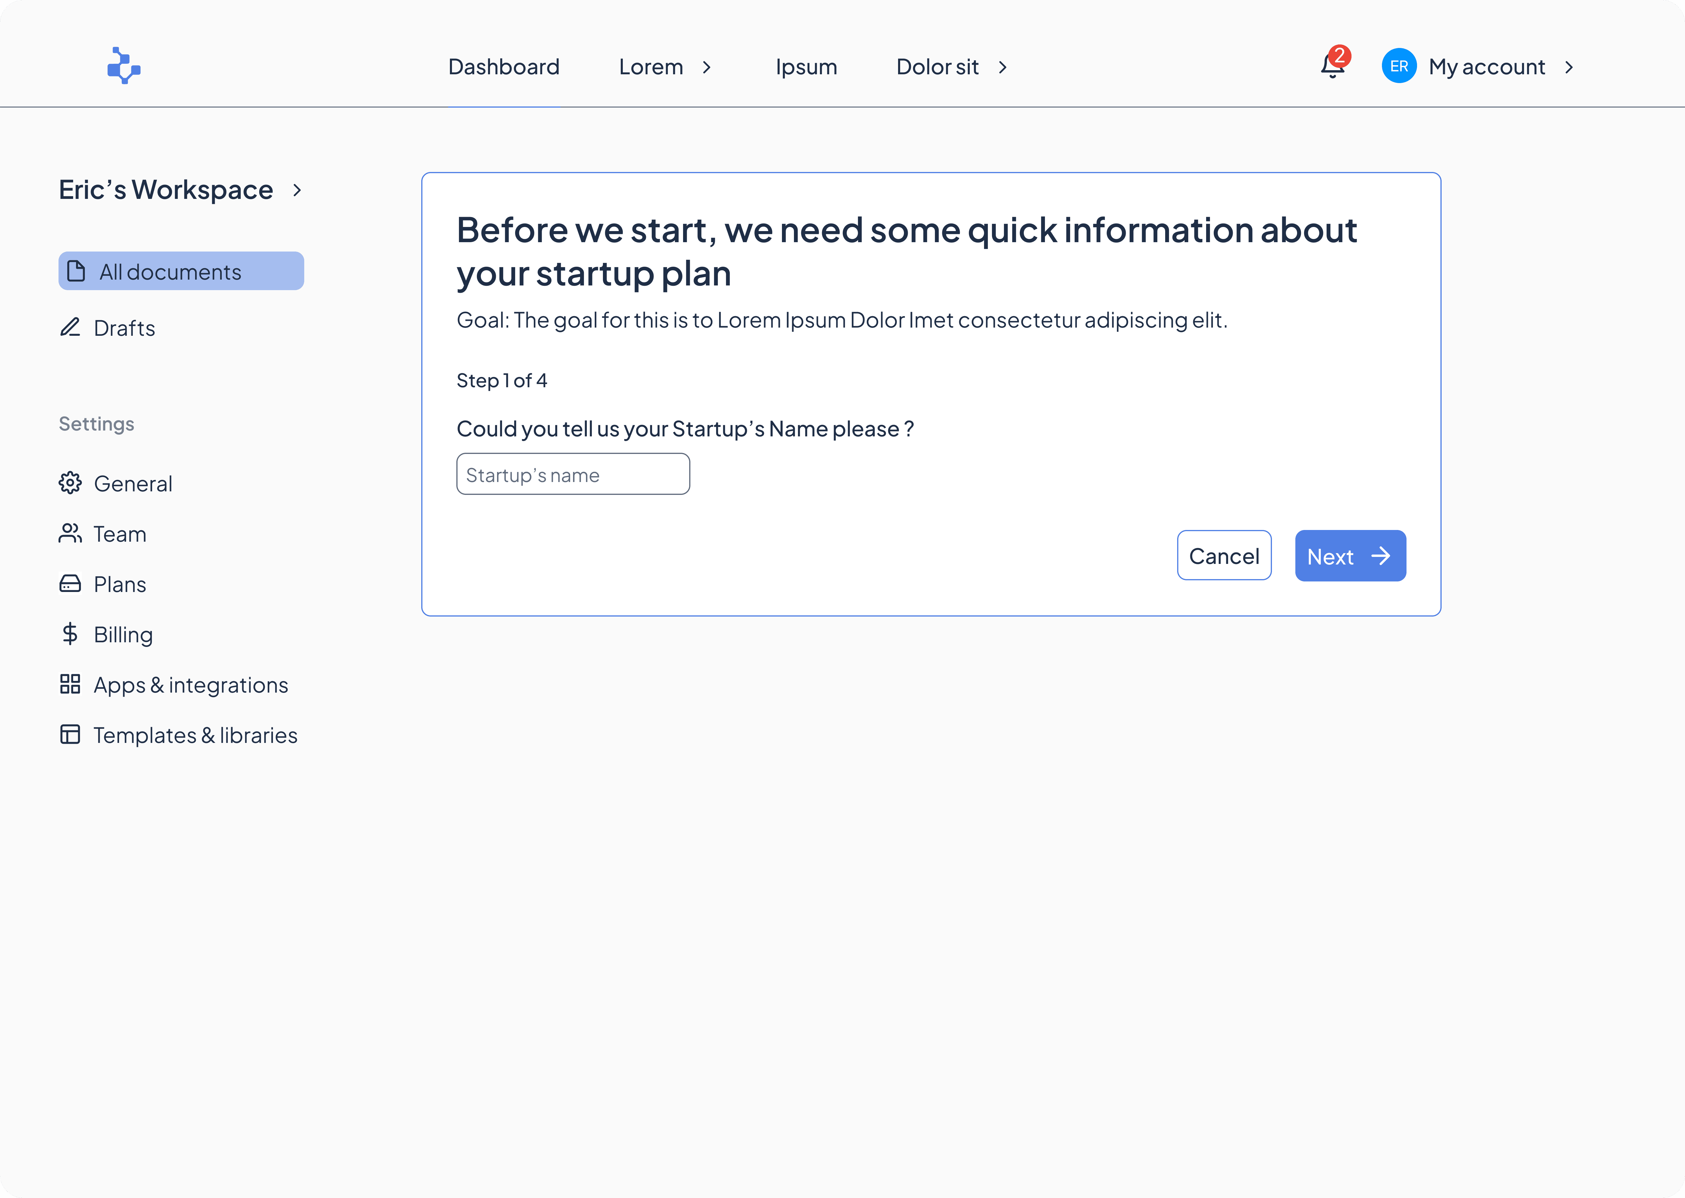
Task: Open Apps & integrations settings
Action: 174,685
